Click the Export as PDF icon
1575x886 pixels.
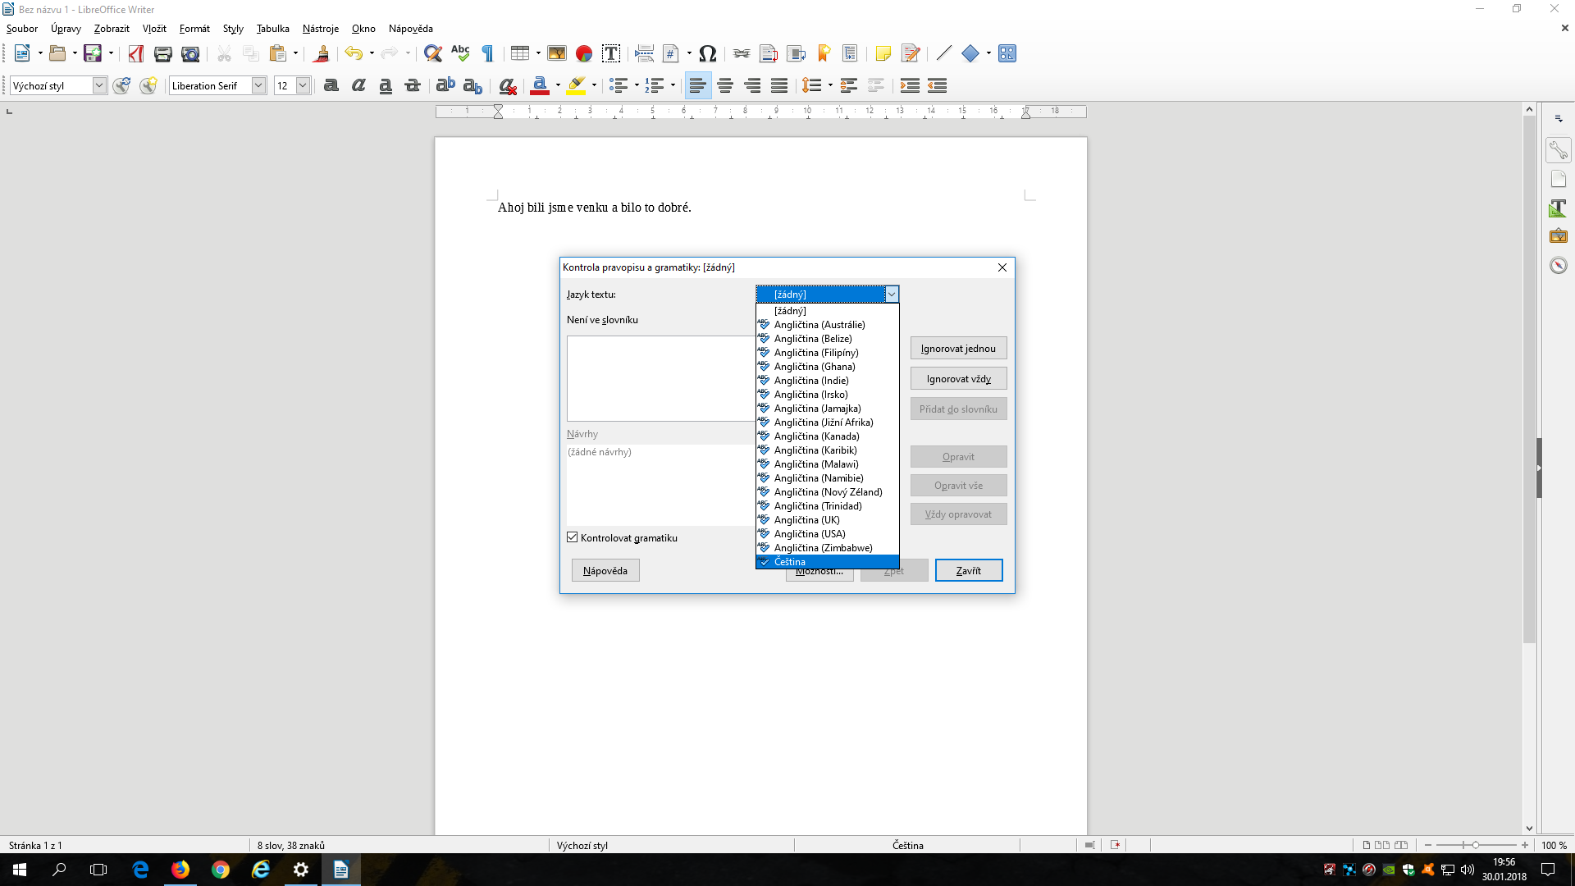[136, 54]
